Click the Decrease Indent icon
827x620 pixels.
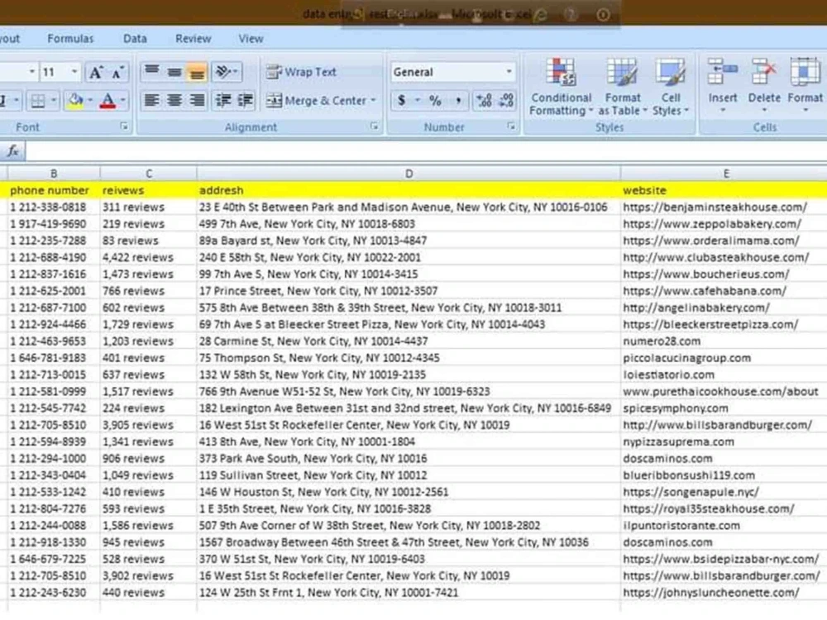[x=223, y=100]
